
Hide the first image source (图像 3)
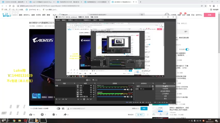point(91,86)
